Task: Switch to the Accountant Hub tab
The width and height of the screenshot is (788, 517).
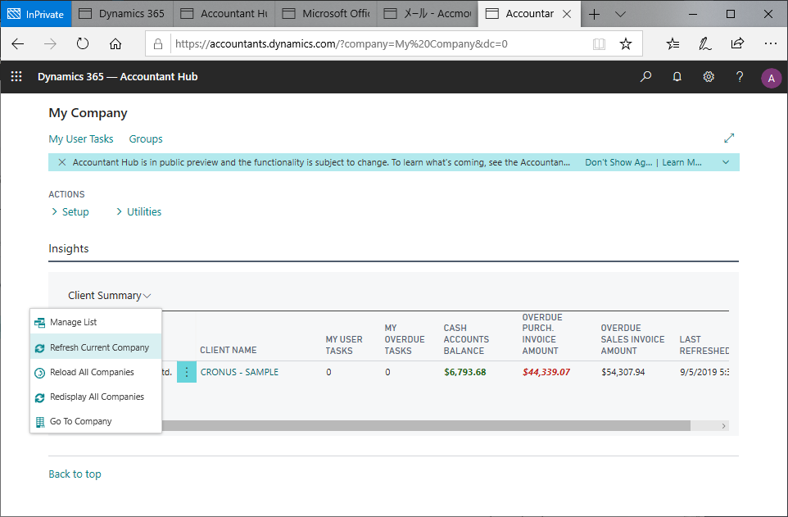Action: 224,14
